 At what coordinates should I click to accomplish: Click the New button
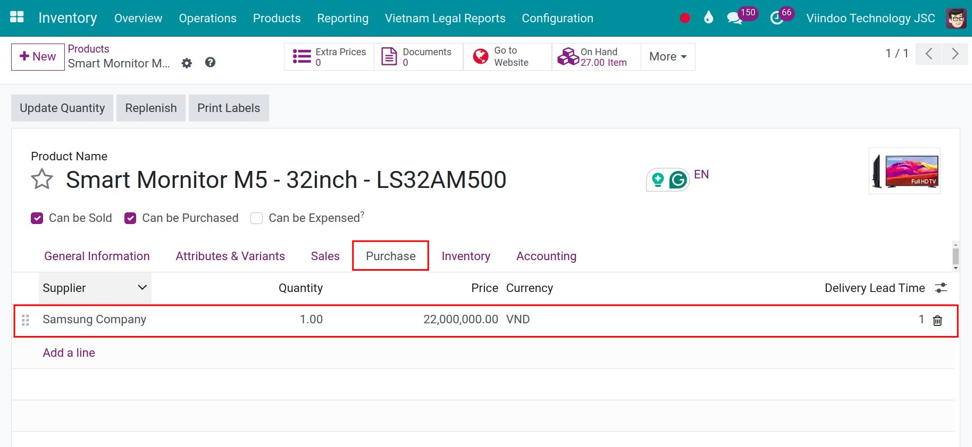click(38, 57)
